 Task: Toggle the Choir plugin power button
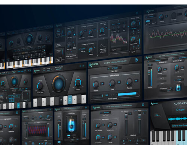136,60
